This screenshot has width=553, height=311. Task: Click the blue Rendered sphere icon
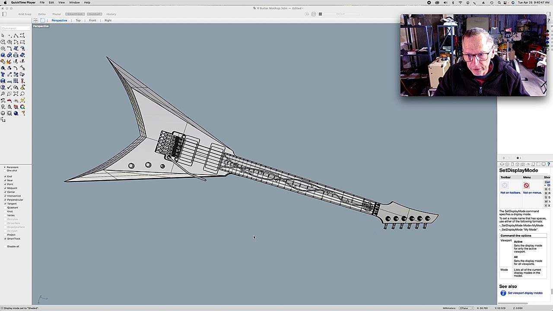(16, 113)
